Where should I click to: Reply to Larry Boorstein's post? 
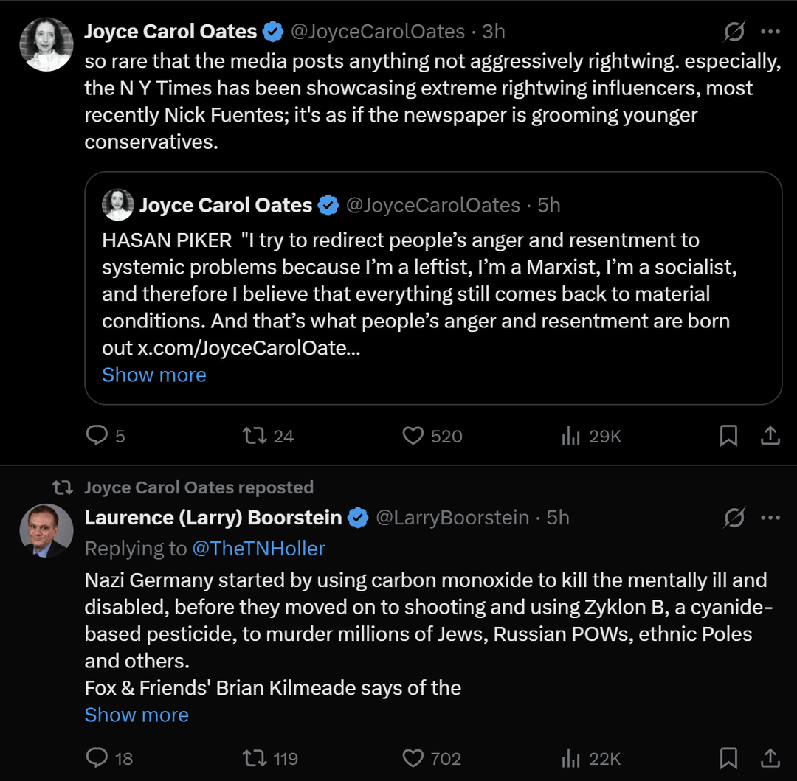point(108,758)
